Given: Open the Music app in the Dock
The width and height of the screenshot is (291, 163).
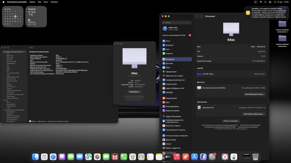Looking at the screenshot, I should click(x=177, y=157).
